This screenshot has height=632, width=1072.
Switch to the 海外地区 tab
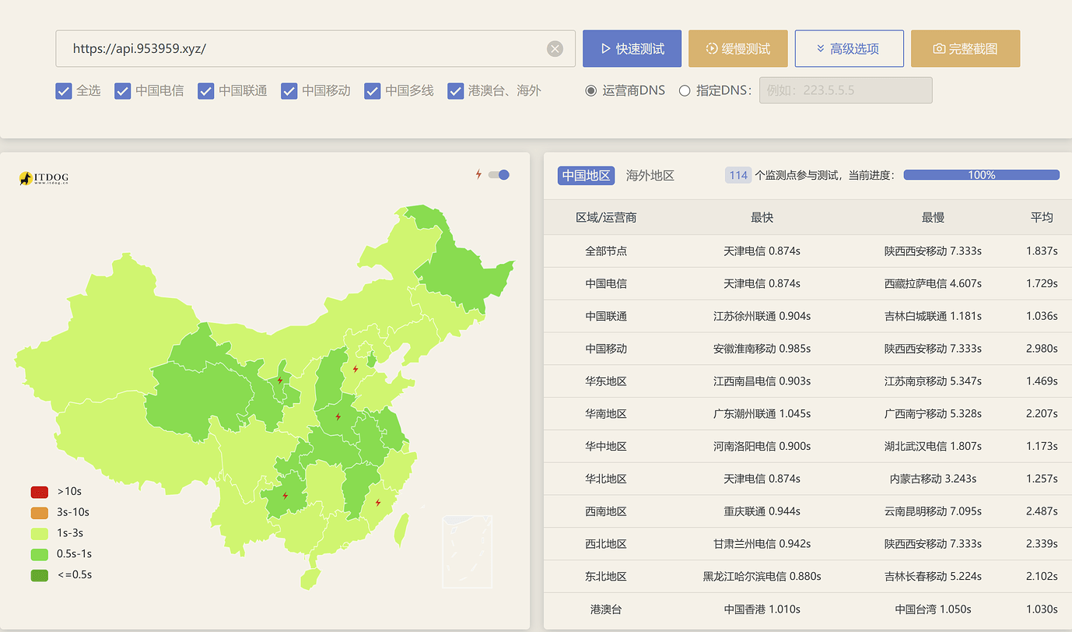[650, 175]
